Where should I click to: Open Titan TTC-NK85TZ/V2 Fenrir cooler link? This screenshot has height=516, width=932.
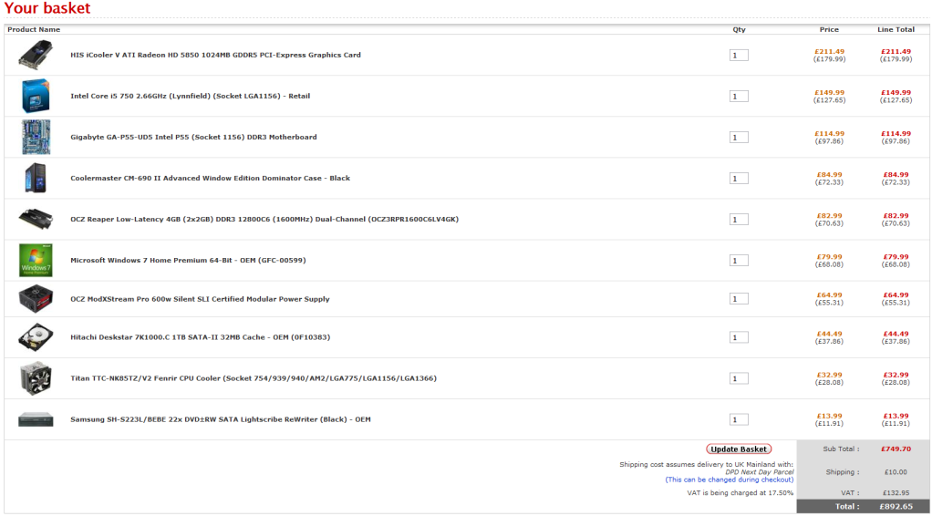(254, 378)
